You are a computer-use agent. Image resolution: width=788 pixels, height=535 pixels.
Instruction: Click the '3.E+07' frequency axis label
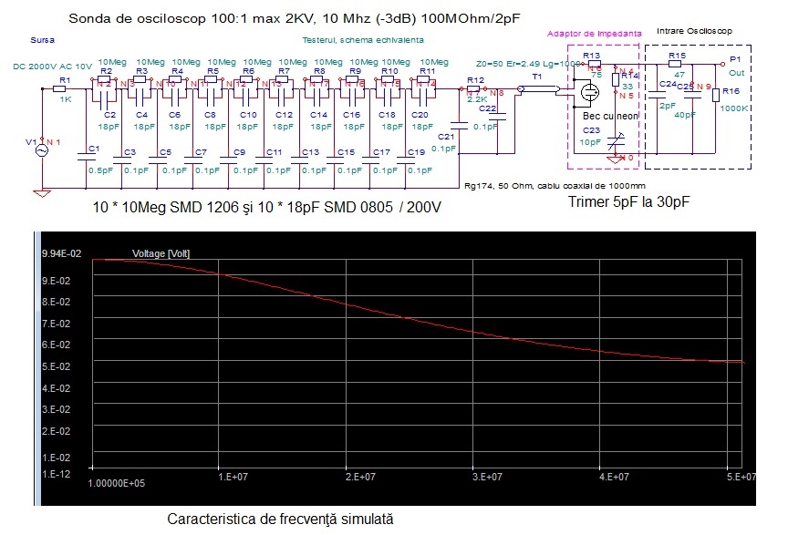tap(487, 477)
